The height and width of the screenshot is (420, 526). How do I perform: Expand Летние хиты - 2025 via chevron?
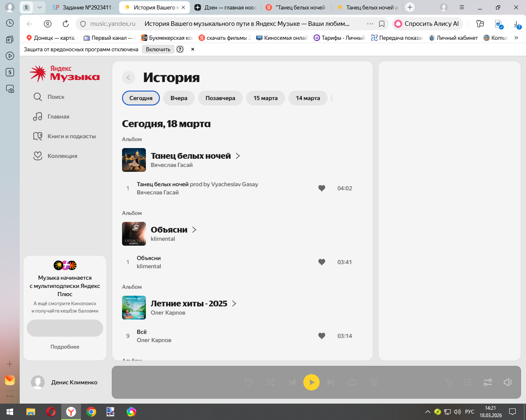(x=234, y=304)
